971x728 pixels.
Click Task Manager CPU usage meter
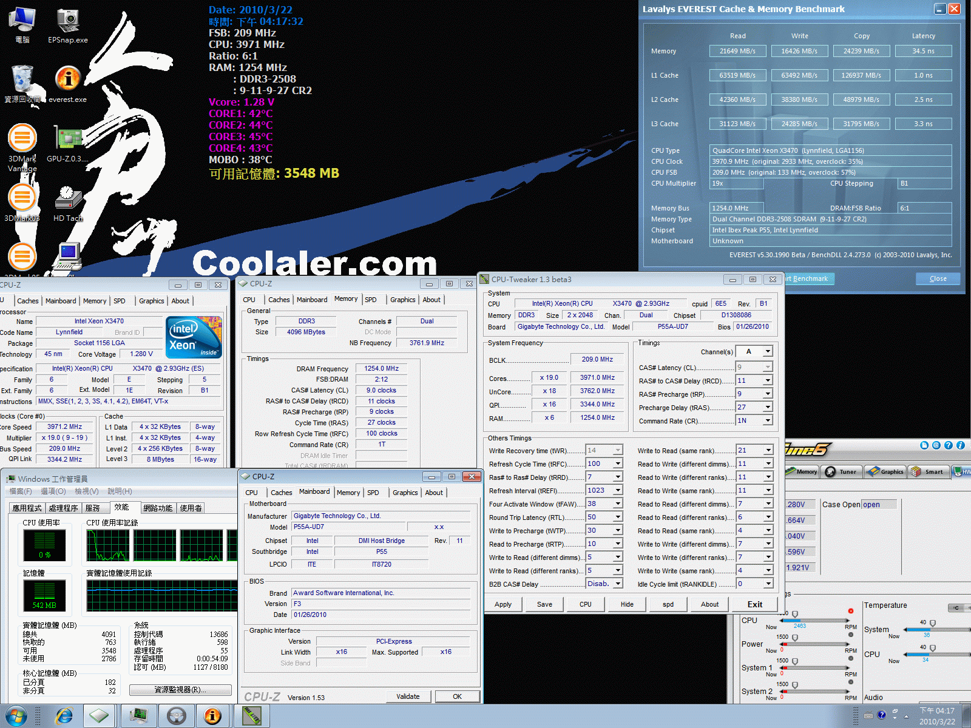coord(45,544)
